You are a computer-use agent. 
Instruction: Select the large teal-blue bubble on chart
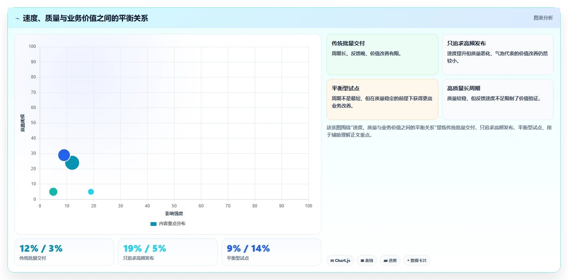(x=72, y=162)
